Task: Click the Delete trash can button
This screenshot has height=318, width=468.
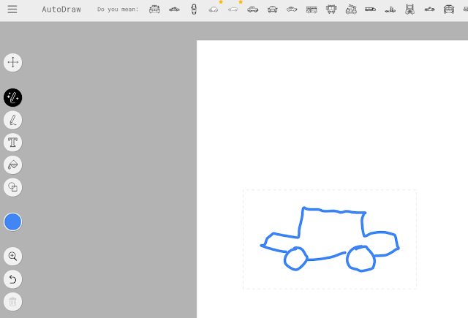Action: click(x=13, y=302)
